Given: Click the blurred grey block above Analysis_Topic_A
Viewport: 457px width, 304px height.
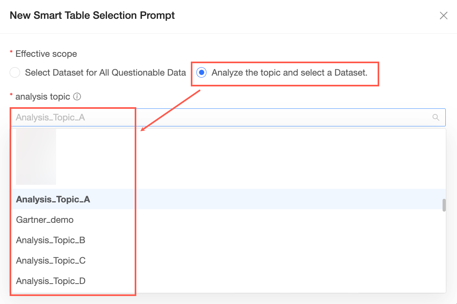Looking at the screenshot, I should [36, 156].
